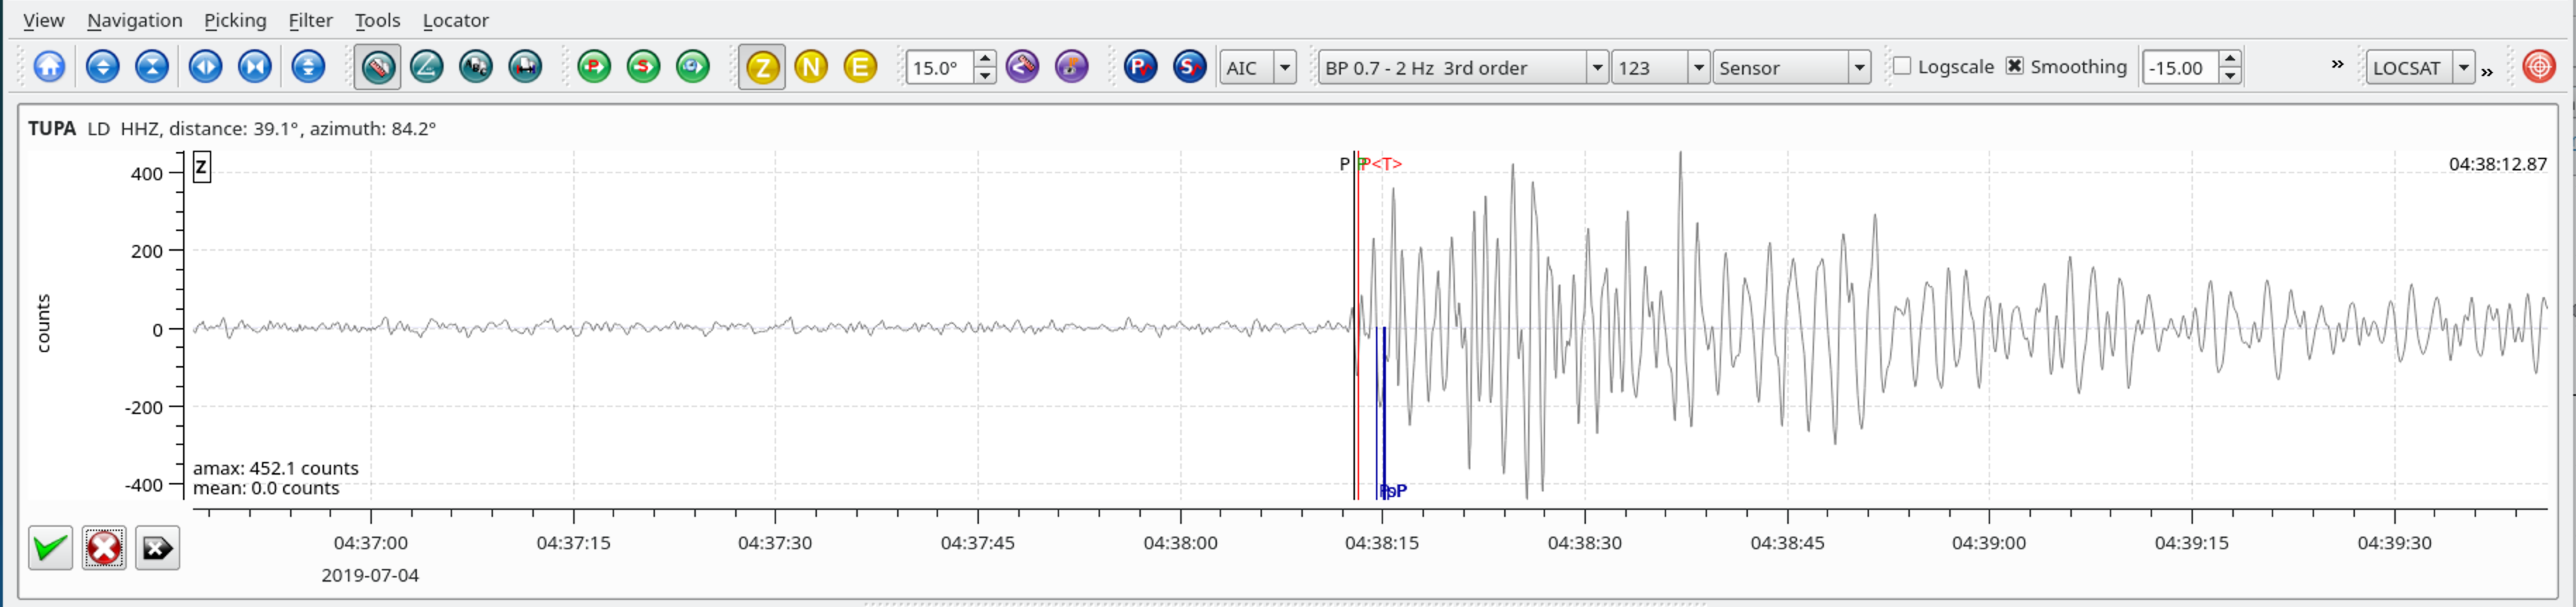Click the -15.00 value input field
The height and width of the screenshot is (607, 2576).
[2180, 67]
